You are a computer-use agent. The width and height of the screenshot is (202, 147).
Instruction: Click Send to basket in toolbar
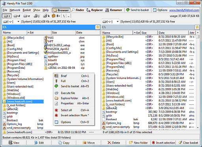[137, 10]
